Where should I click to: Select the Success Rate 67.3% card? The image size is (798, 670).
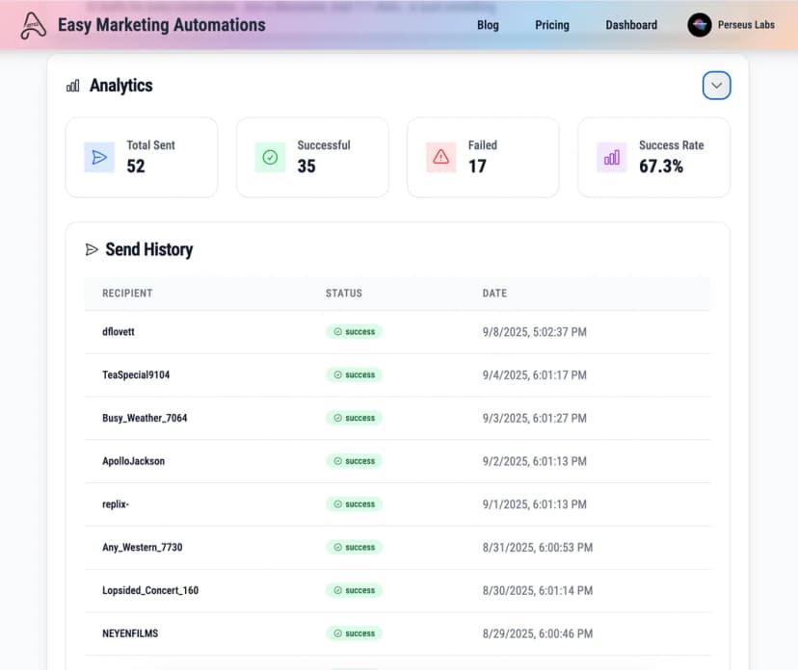click(x=654, y=158)
